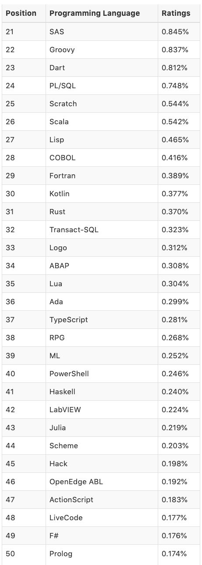Click the Position column header
This screenshot has height=565, width=202.
click(21, 13)
